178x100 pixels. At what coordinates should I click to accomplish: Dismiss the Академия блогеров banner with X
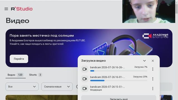click(165, 36)
